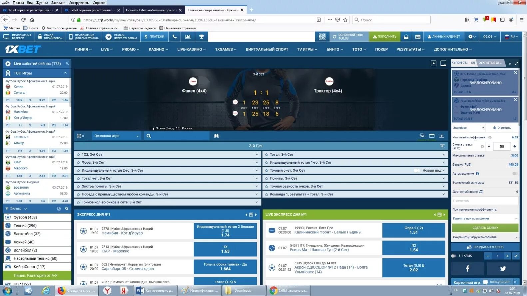
Task: Expand the Фильтр dropdown in sidebar
Action: click(x=16, y=209)
